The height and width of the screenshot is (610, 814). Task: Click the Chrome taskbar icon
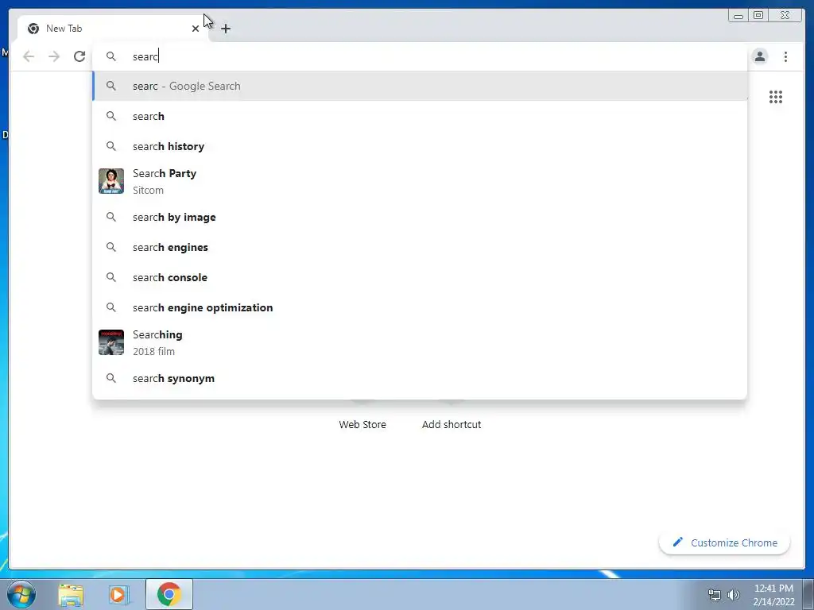pos(169,594)
